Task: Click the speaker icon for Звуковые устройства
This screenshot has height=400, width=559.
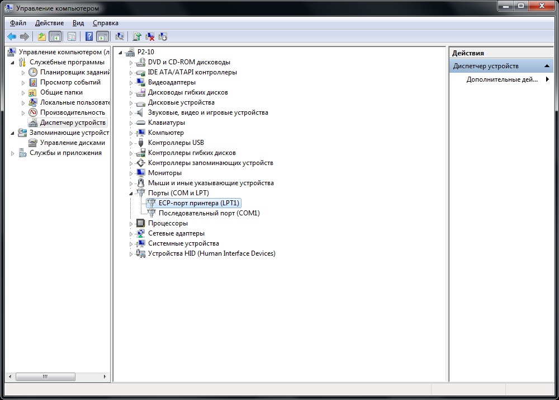Action: coord(141,112)
